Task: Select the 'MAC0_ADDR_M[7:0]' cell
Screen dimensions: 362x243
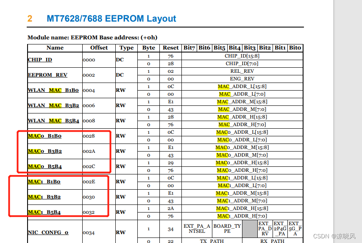Action: tap(242, 155)
